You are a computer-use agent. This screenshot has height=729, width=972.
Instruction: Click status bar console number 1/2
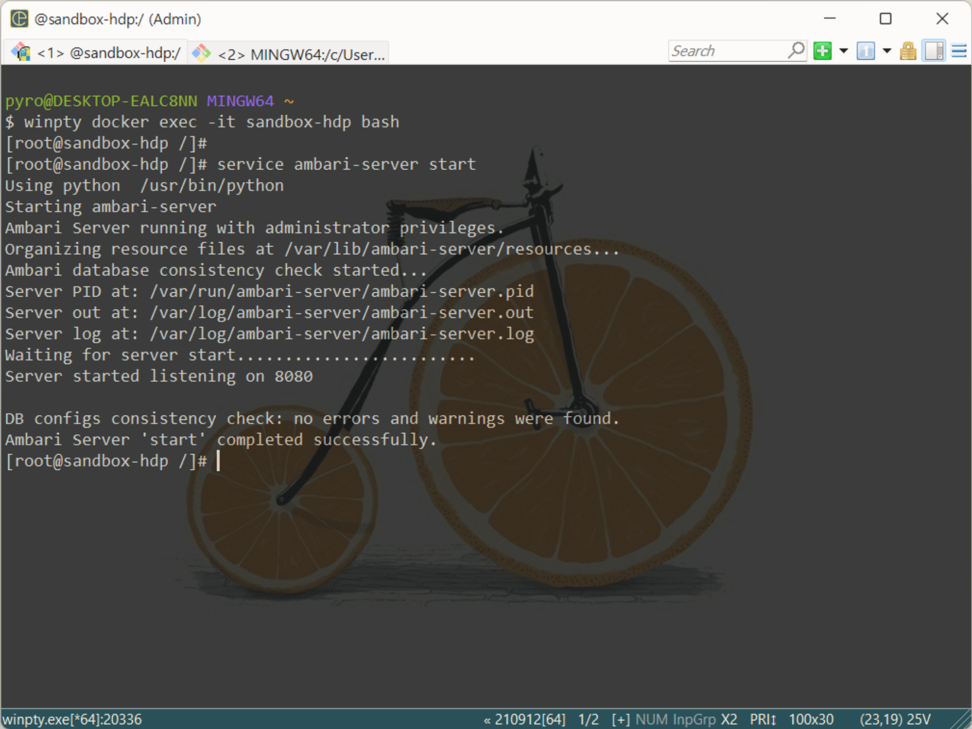point(588,719)
